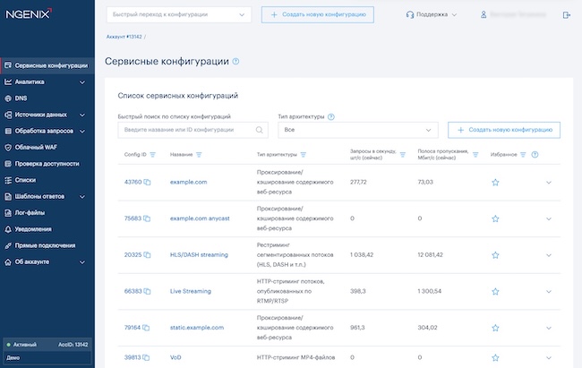Open VoD configuration link
Screen dimensions: 582x368
click(x=175, y=357)
